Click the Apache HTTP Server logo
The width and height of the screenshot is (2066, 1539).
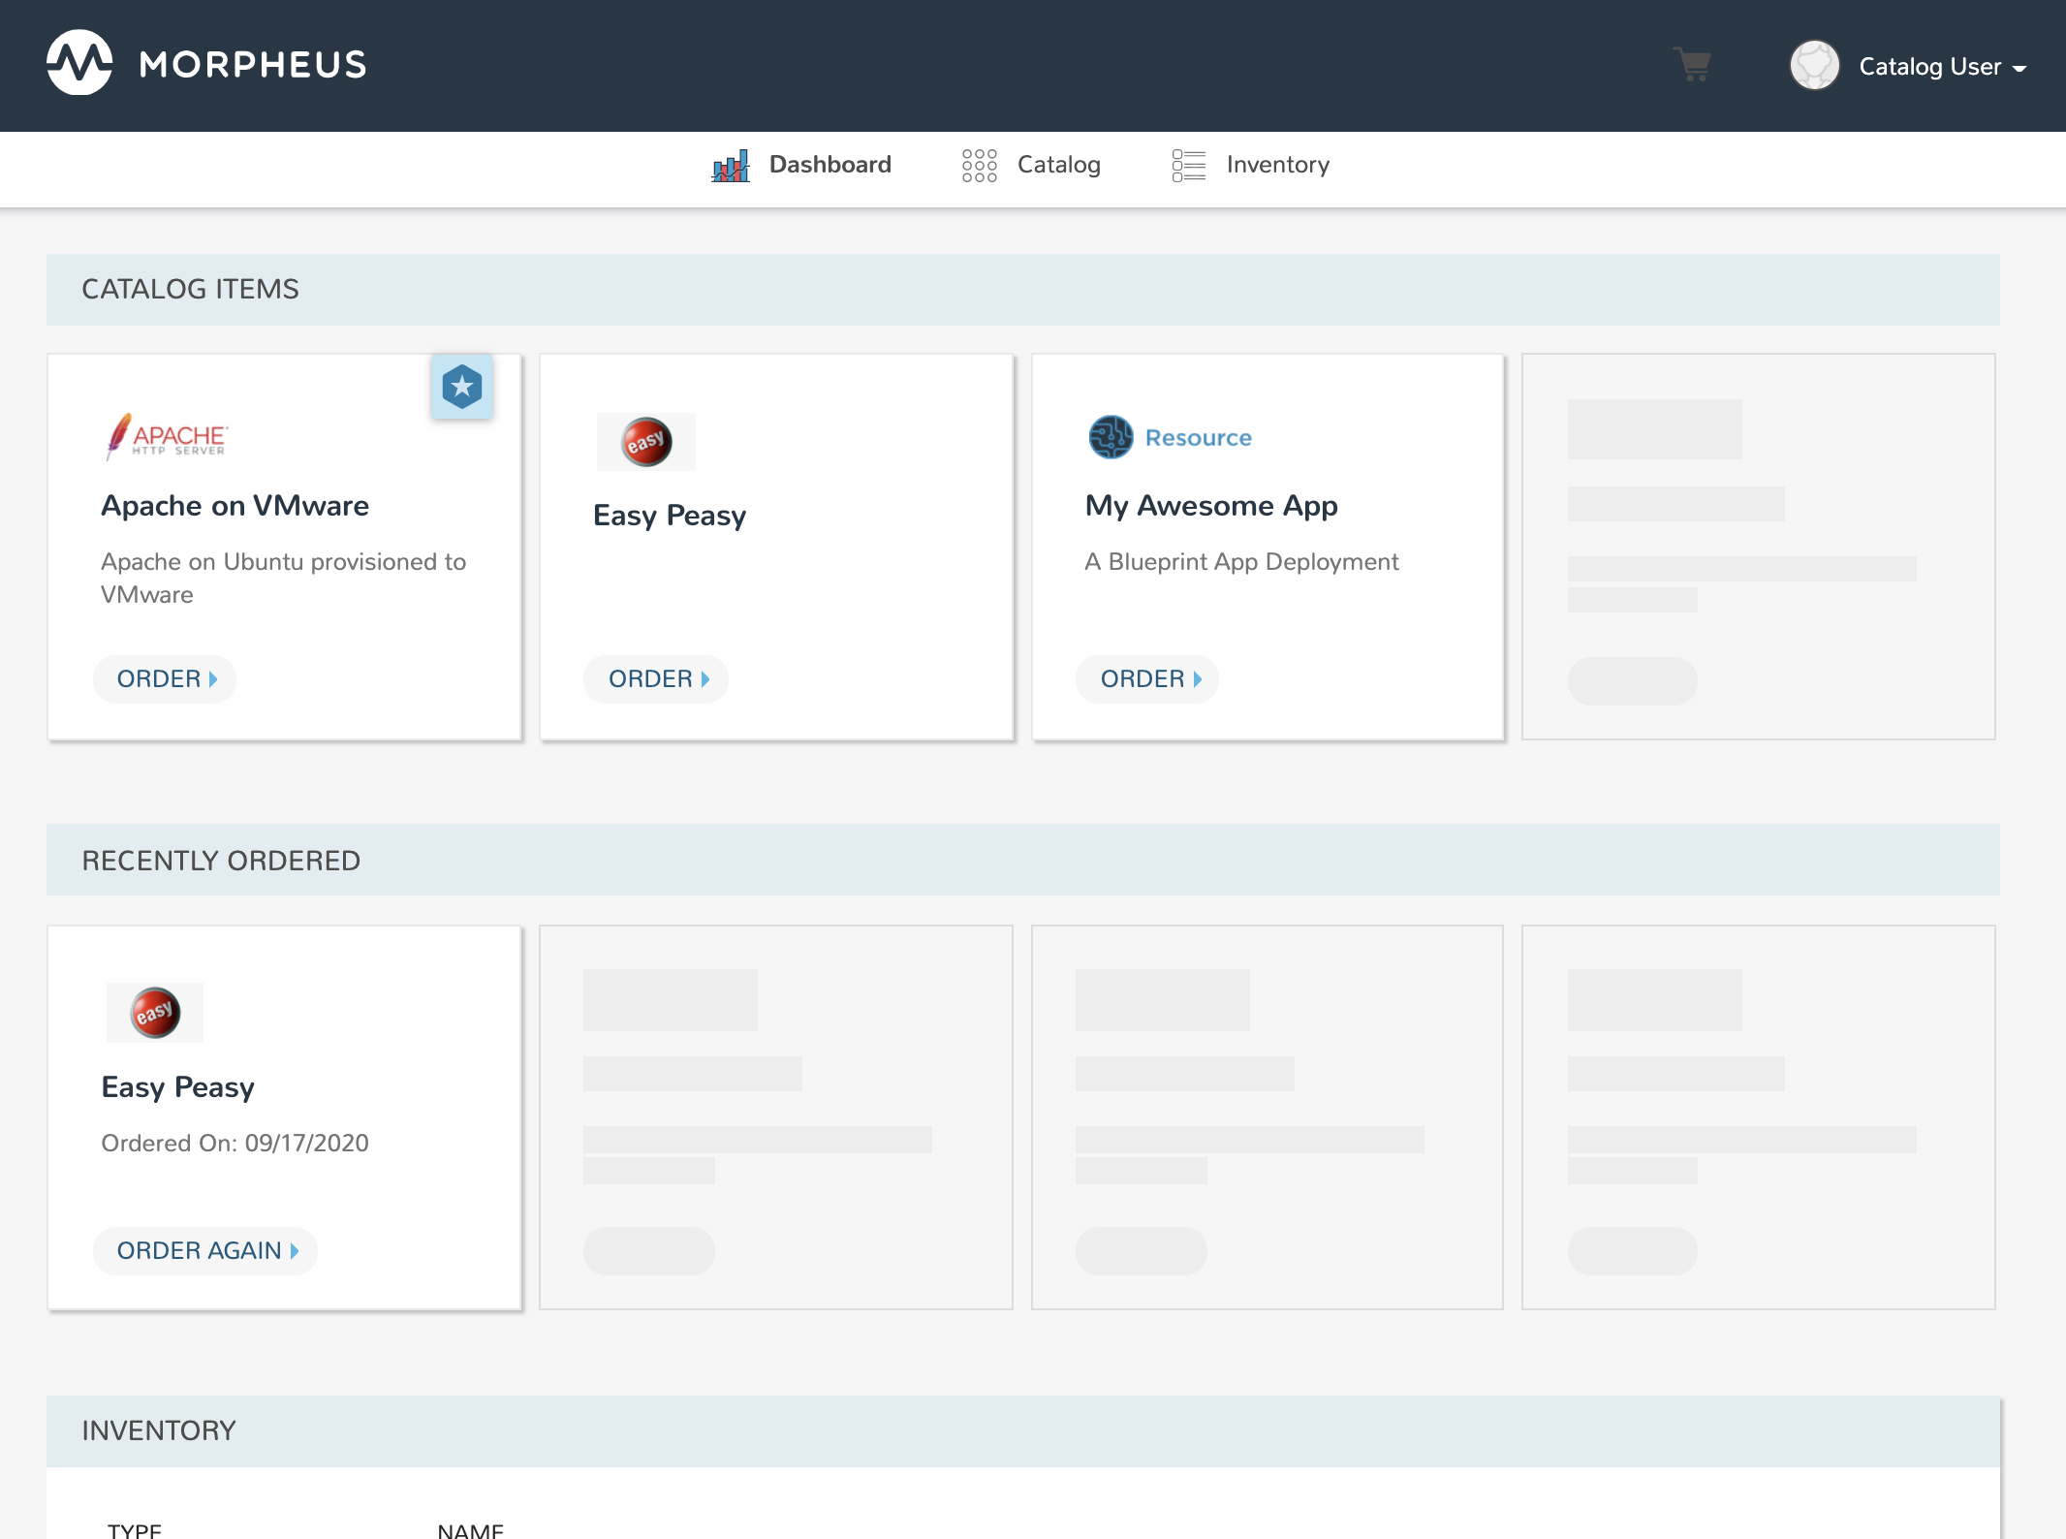pyautogui.click(x=167, y=437)
